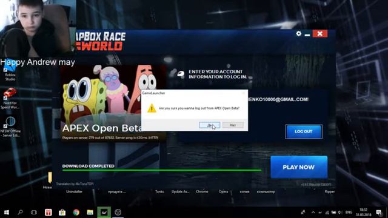Click the green download progress bar

(162, 170)
